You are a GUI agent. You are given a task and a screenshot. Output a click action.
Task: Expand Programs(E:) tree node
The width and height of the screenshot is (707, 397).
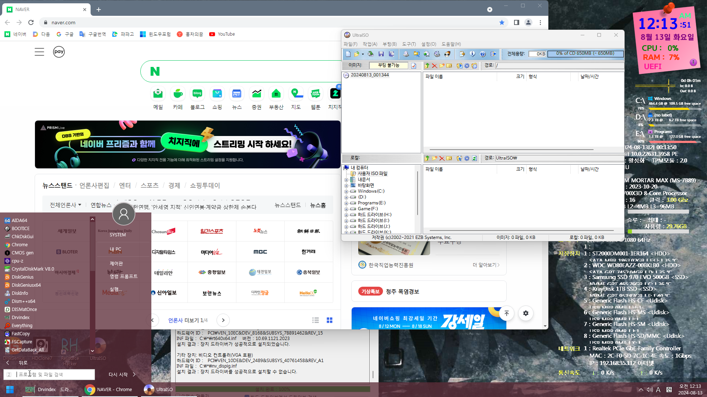(346, 203)
